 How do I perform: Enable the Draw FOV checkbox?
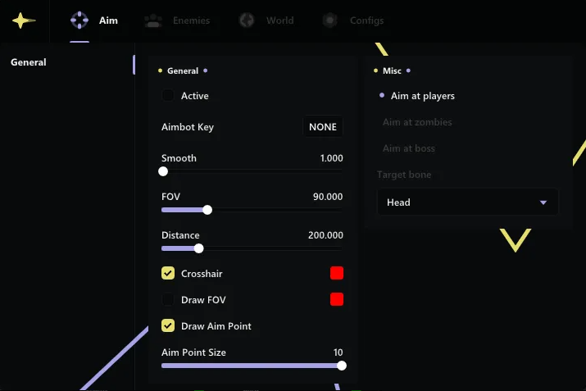point(168,300)
